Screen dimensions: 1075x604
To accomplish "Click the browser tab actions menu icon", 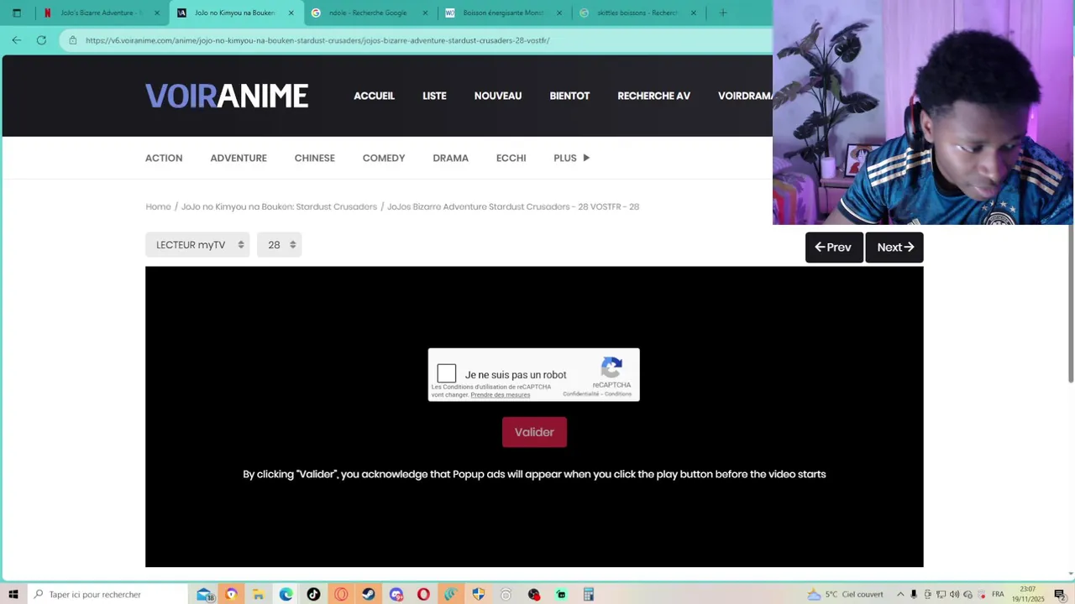I will pos(17,13).
